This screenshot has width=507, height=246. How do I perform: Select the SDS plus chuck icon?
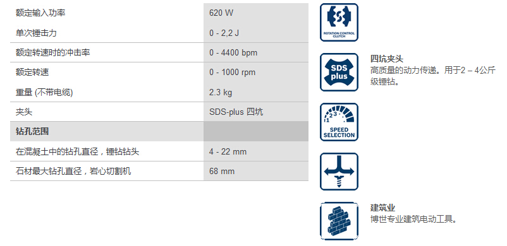339,72
